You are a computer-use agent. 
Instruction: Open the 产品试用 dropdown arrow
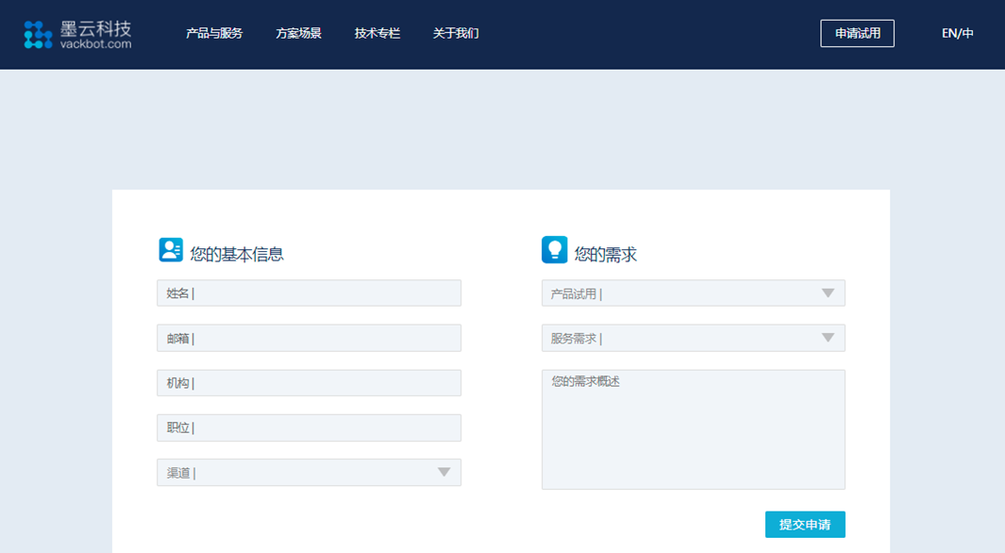828,293
